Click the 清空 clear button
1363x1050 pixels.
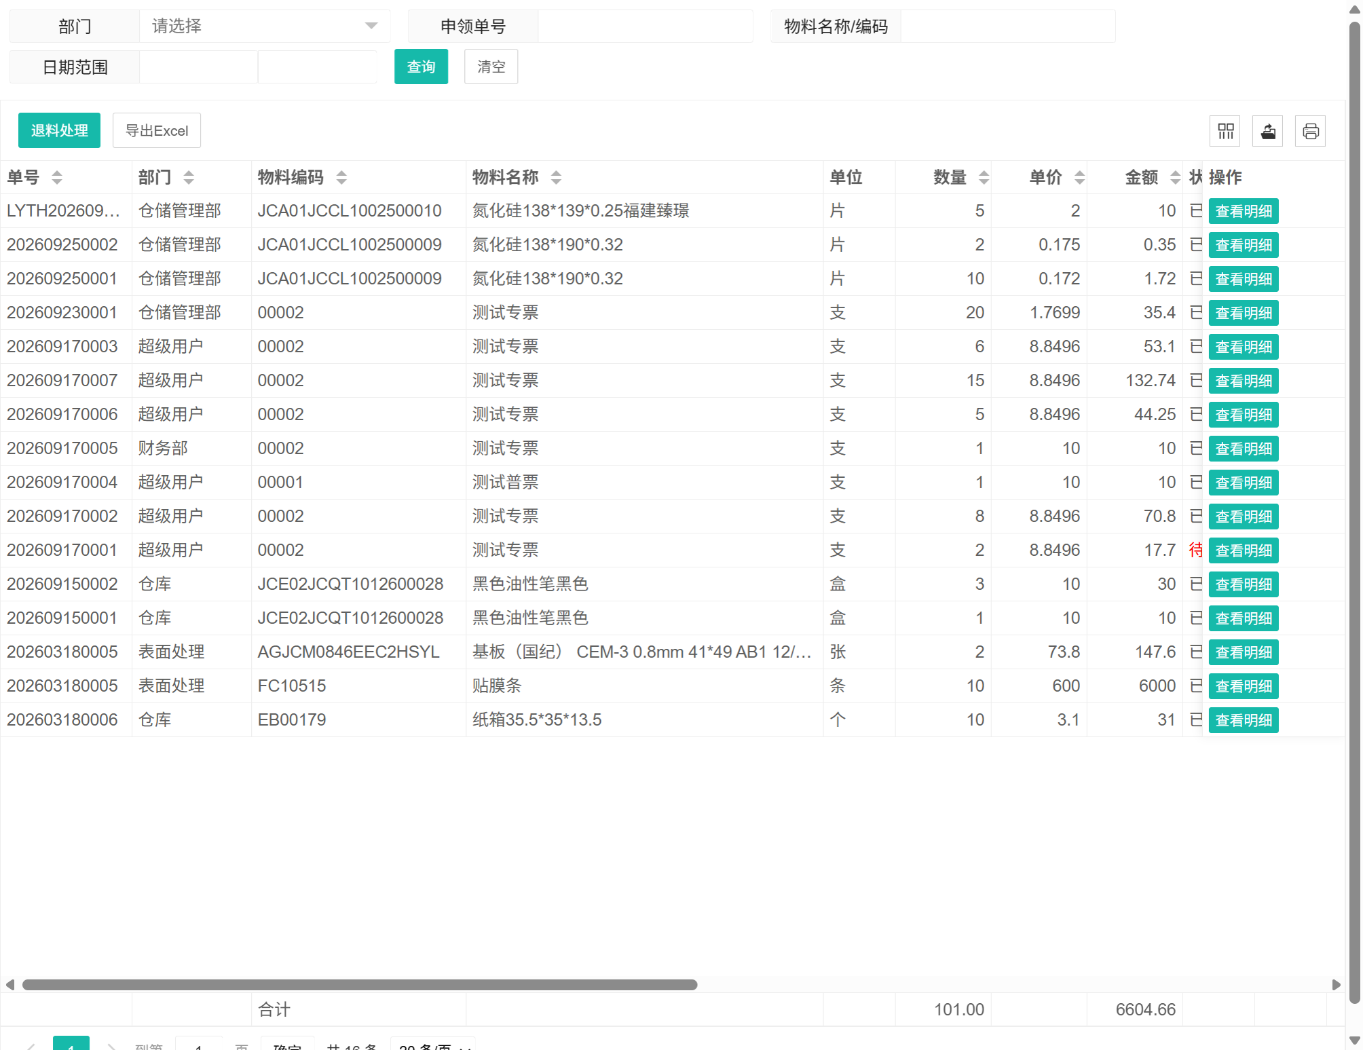[491, 67]
